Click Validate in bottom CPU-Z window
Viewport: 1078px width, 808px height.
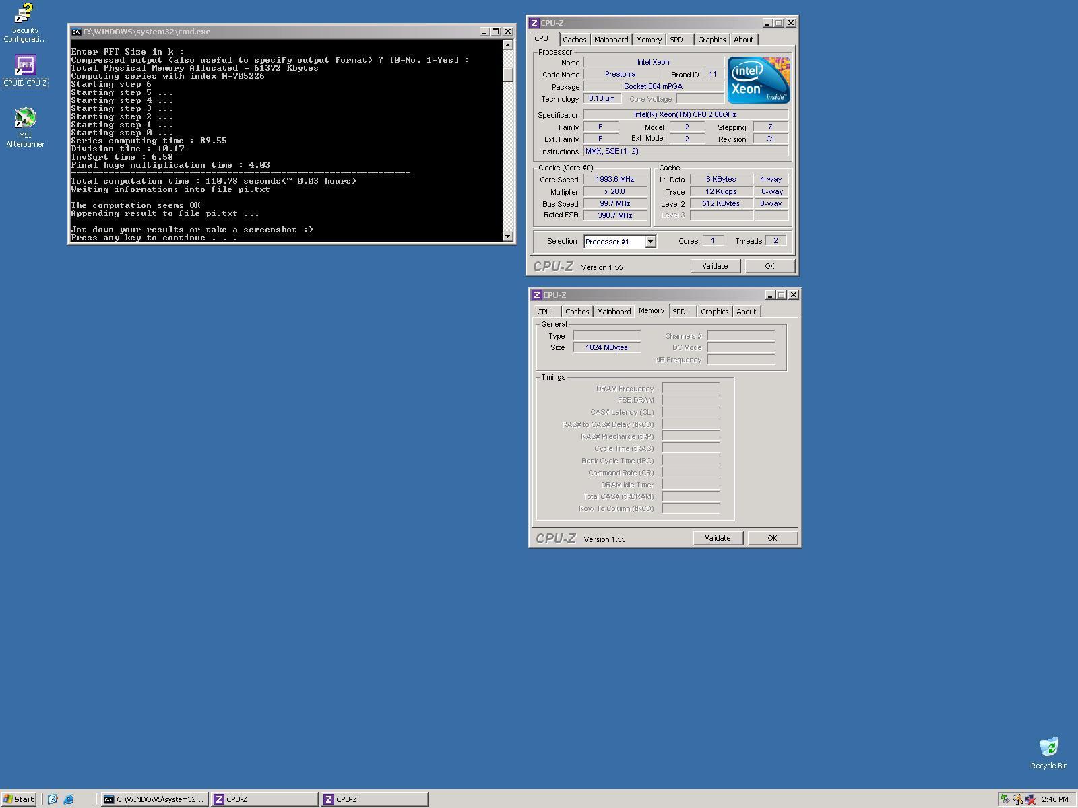(718, 538)
